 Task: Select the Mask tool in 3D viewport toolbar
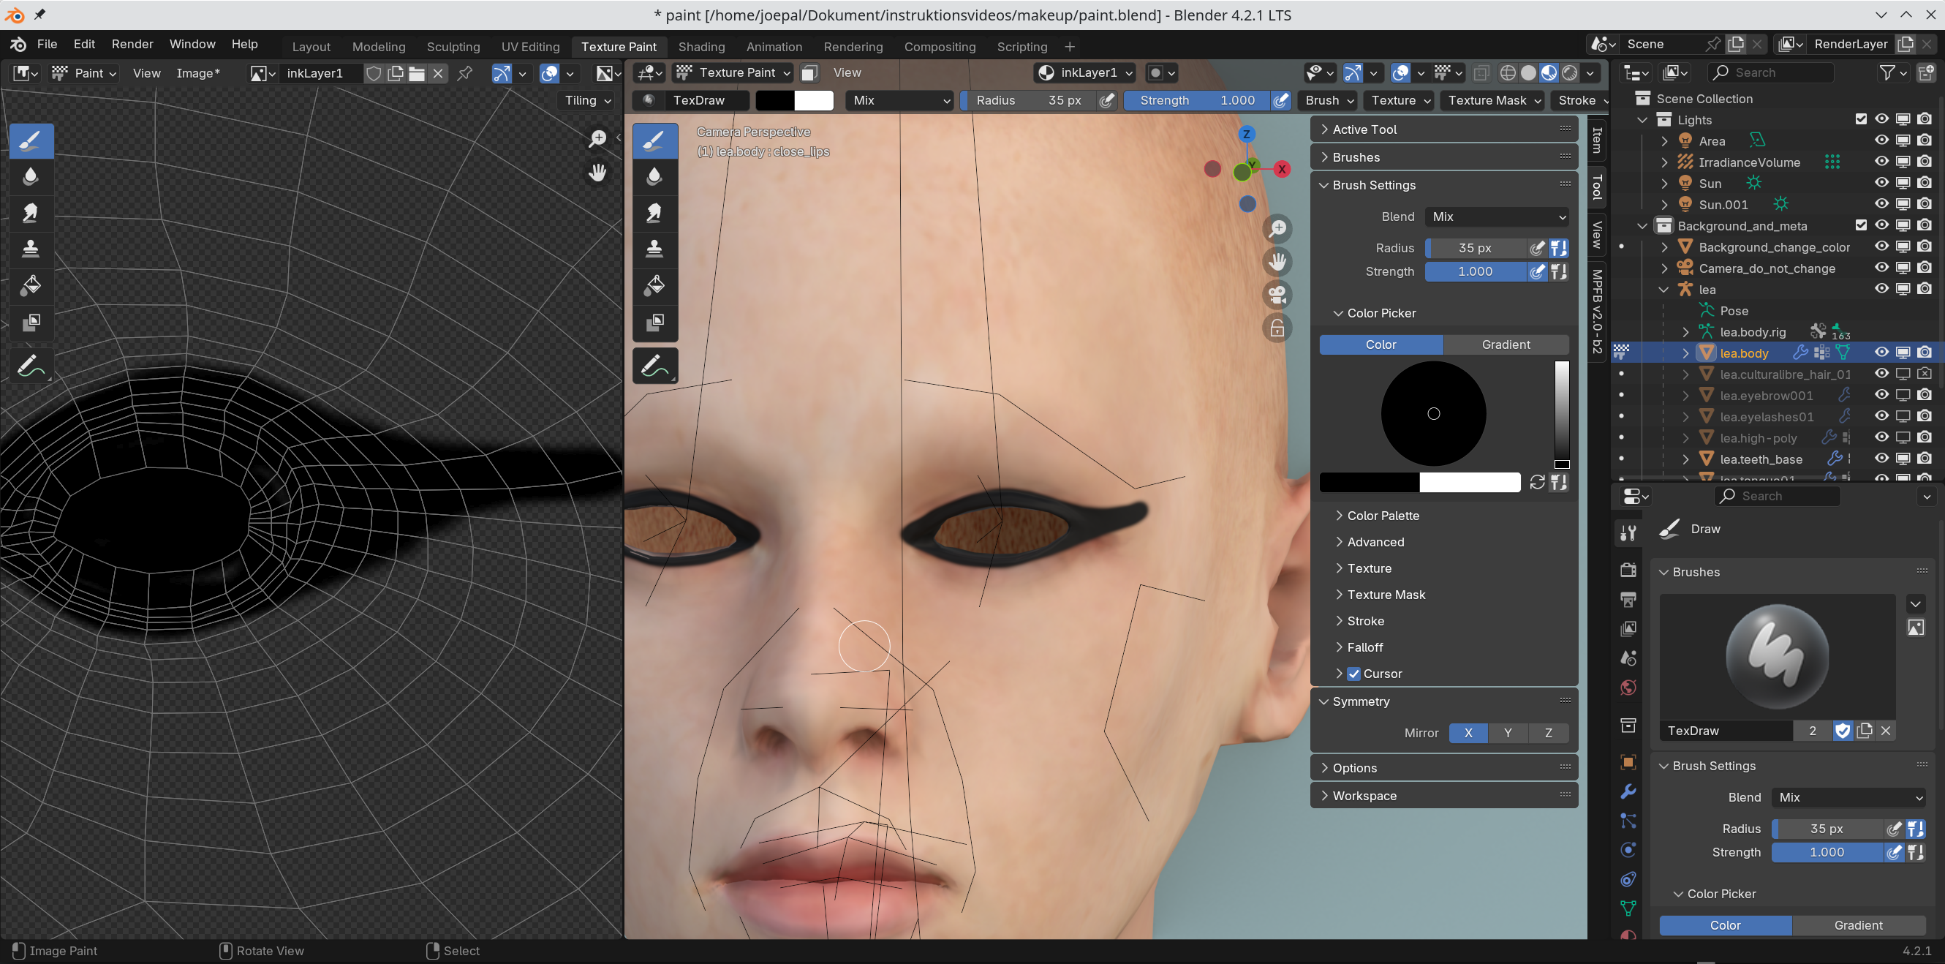tap(654, 323)
